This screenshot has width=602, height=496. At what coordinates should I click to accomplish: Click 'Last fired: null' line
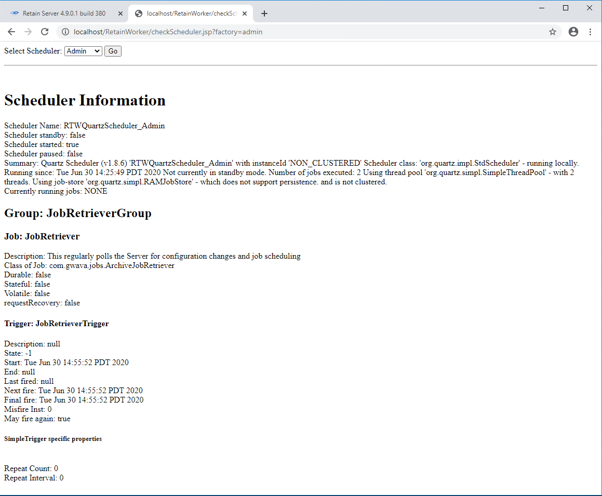point(29,381)
